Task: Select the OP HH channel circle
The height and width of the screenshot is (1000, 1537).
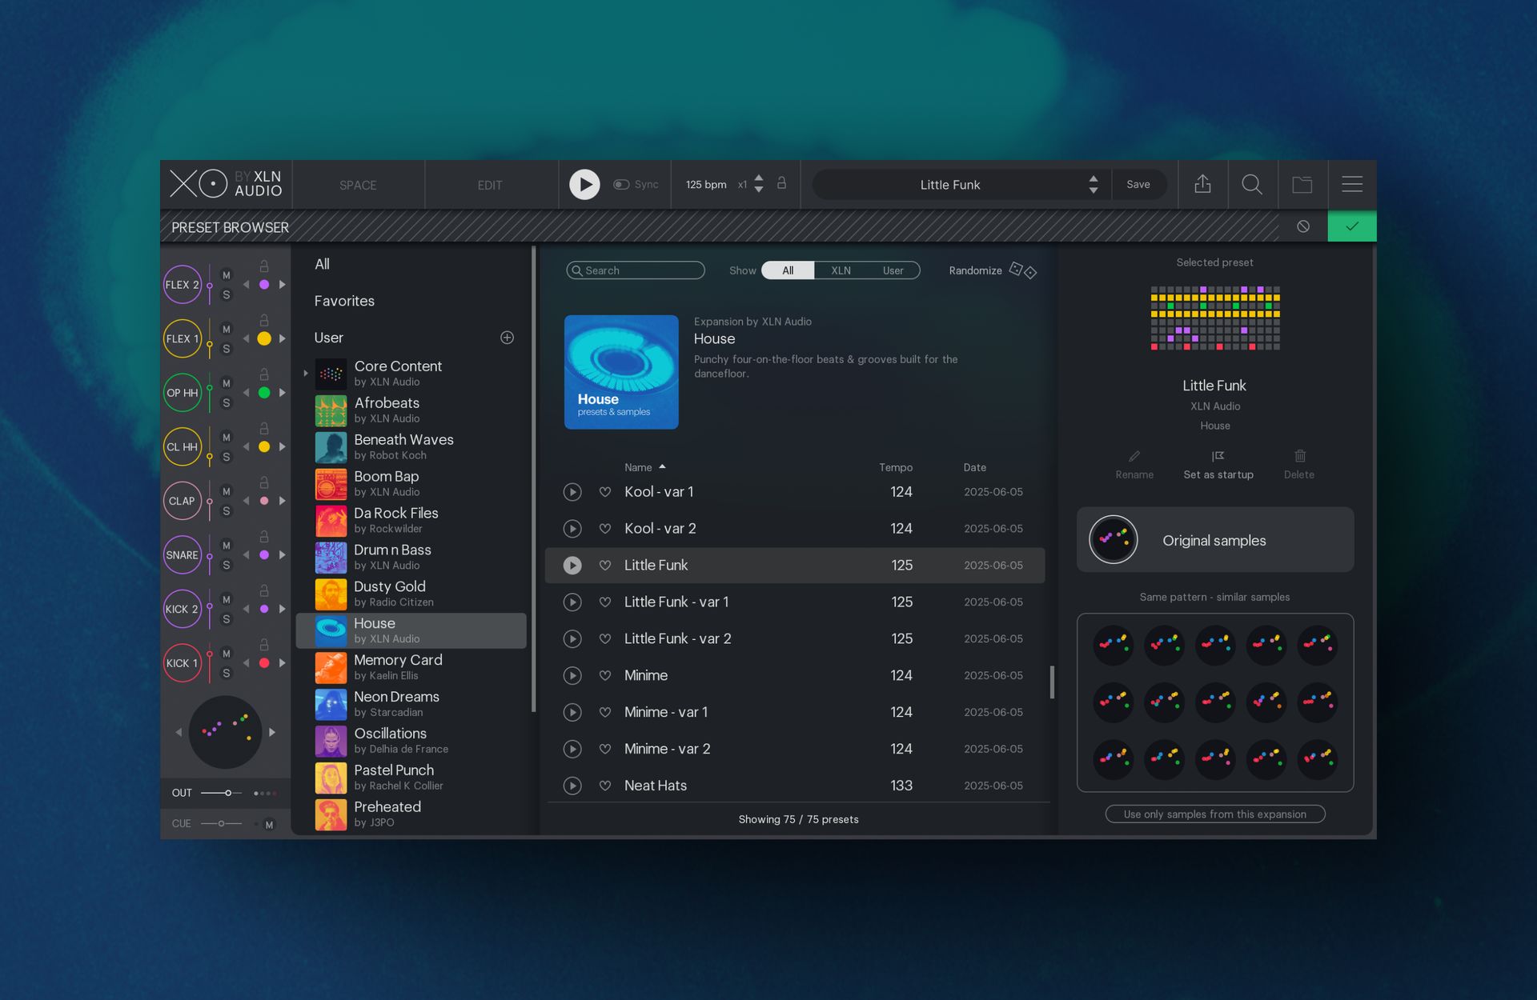Action: tap(183, 393)
